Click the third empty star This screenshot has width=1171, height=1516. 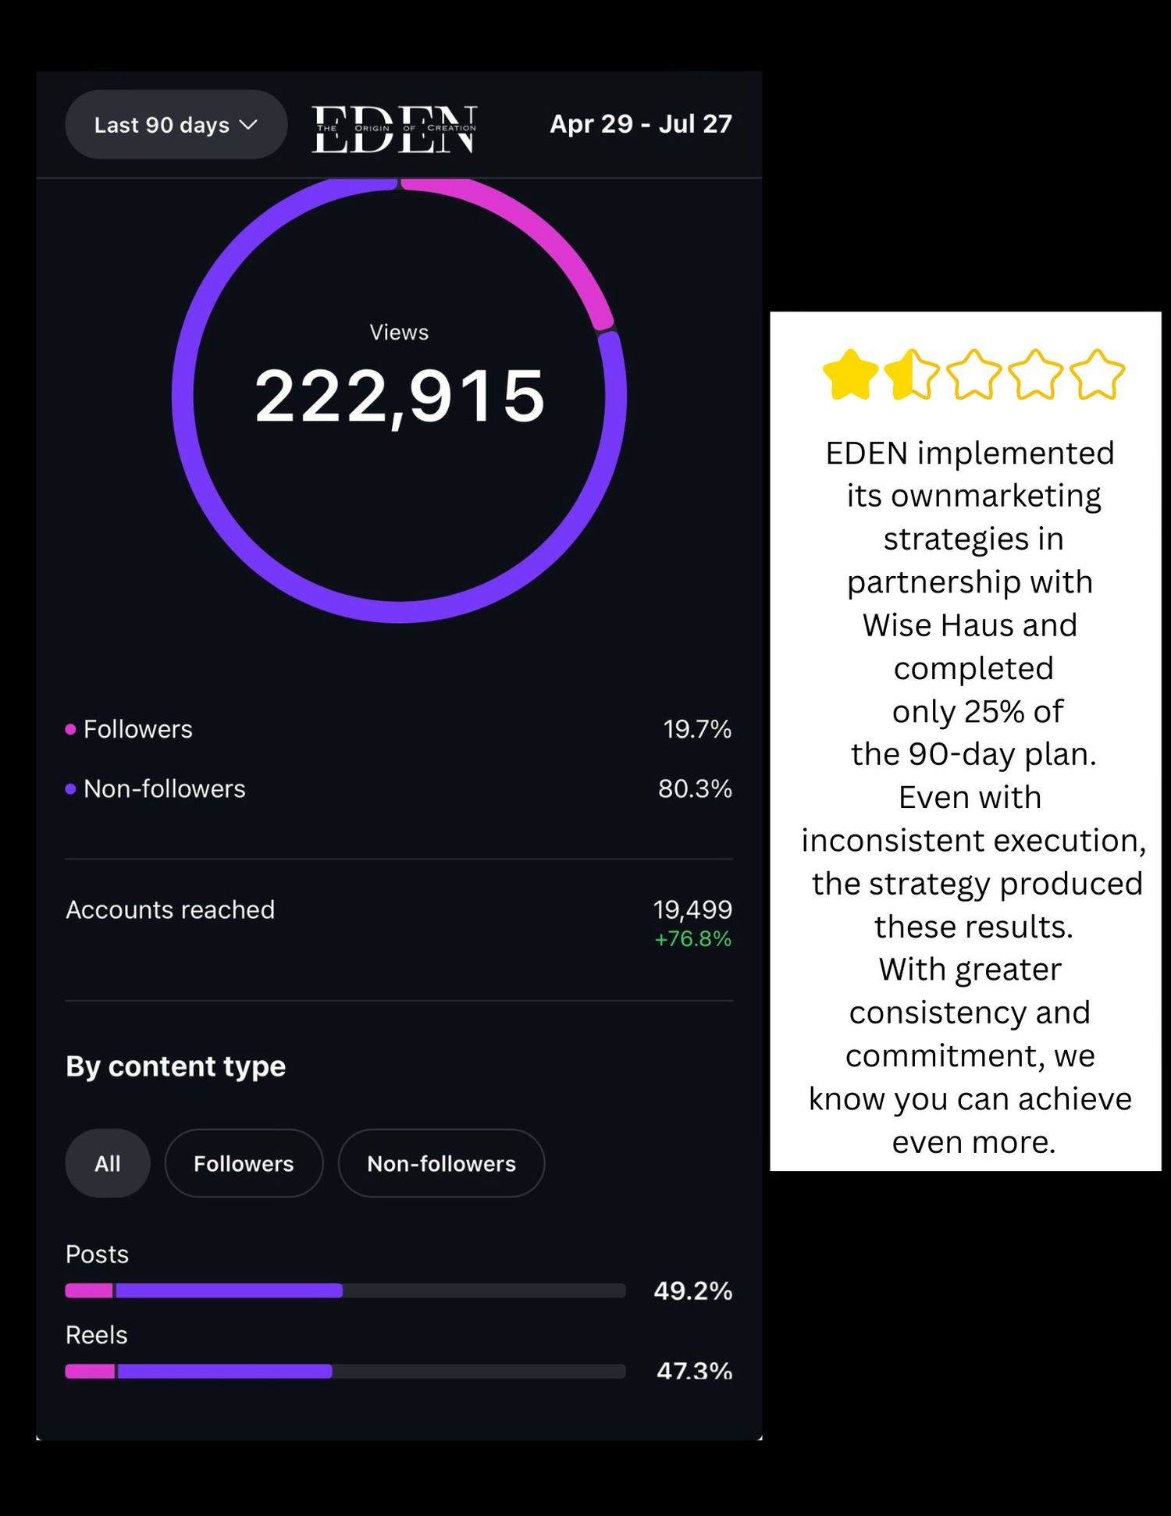coord(973,375)
